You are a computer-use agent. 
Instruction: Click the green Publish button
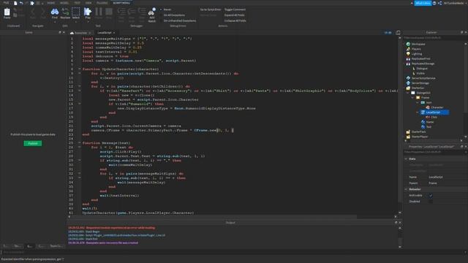point(33,143)
